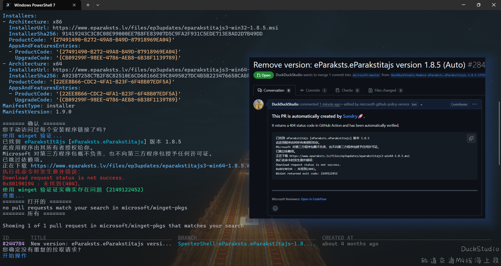Viewport: 501px width, 266px height.
Task: Click the Files changed count badge 4
Action: click(x=400, y=90)
